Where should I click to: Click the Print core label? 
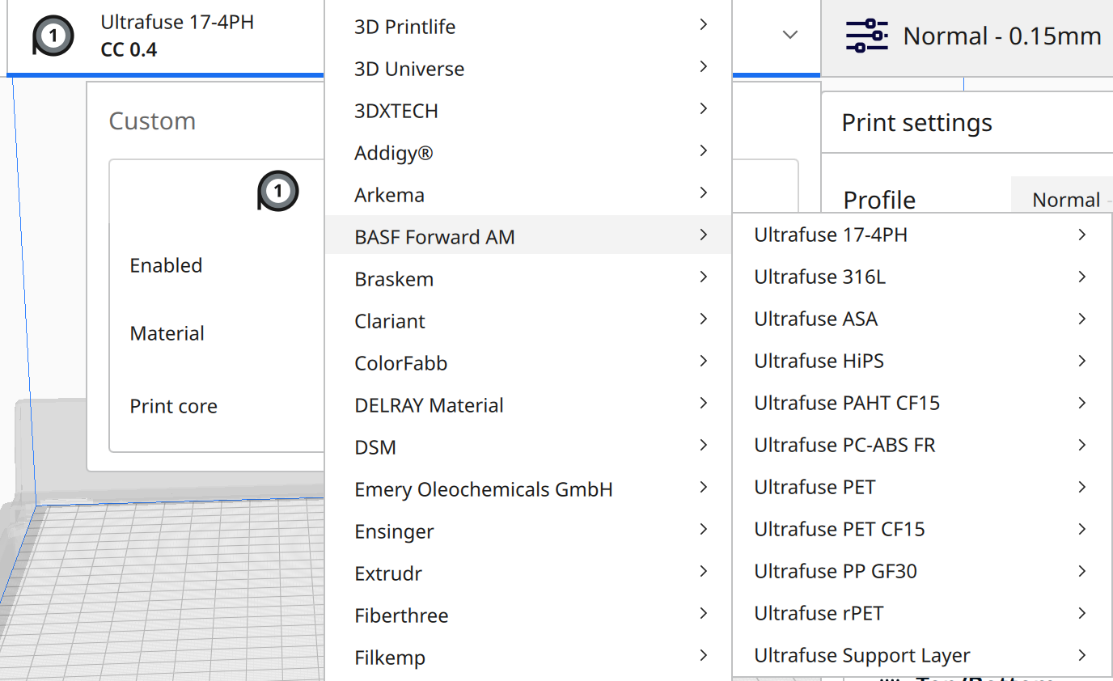pos(173,406)
